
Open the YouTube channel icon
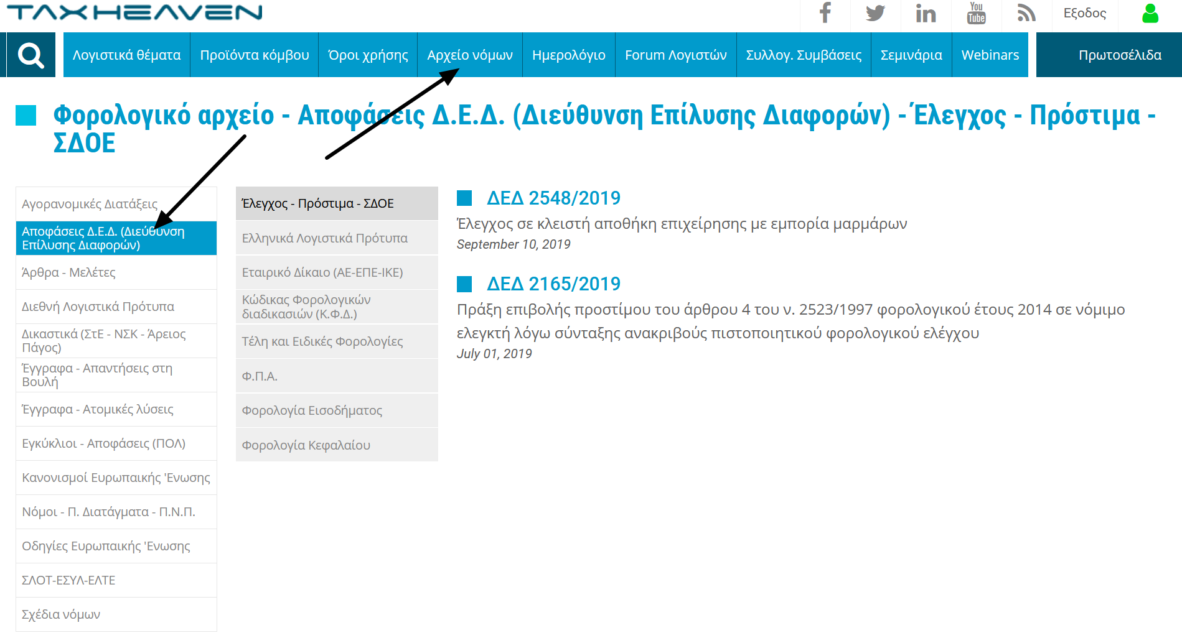coord(976,13)
